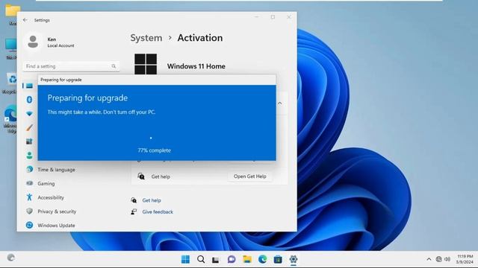
Task: Click the Get help link below the cards
Action: 152,200
